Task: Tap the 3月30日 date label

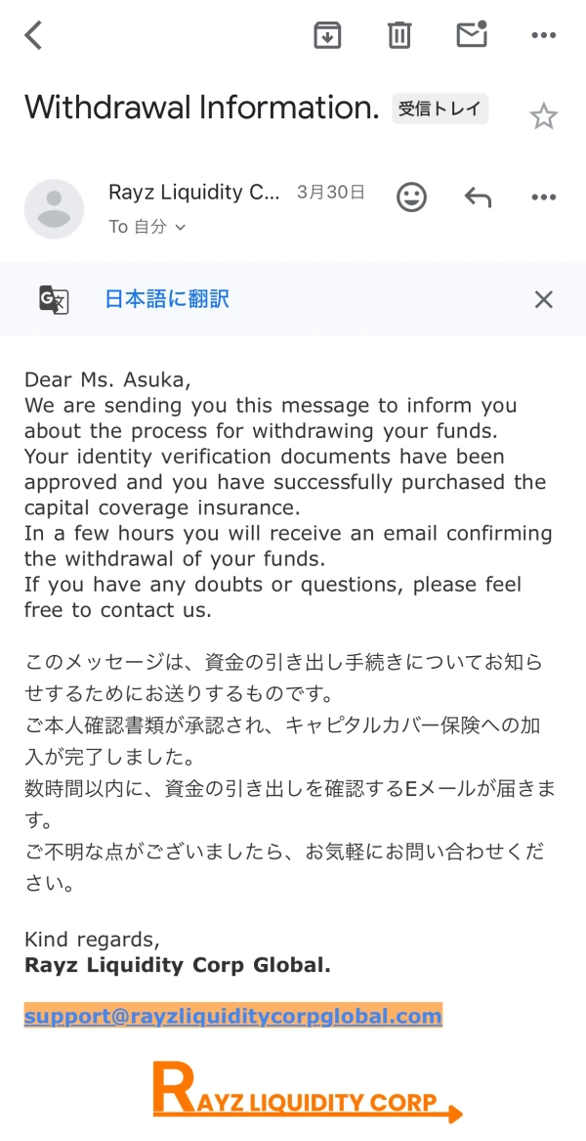Action: [330, 193]
